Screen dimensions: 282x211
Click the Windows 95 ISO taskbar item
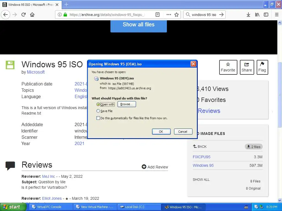coord(183,207)
